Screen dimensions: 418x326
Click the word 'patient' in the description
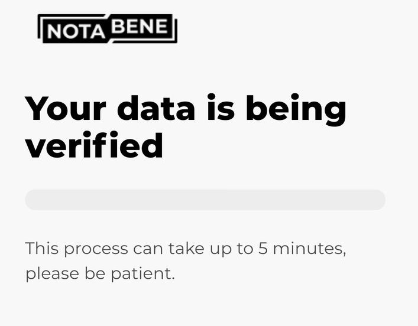[141, 273]
